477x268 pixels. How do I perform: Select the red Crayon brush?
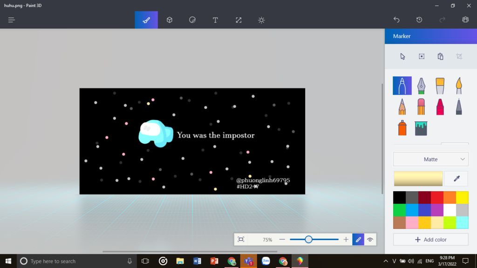coord(440,107)
